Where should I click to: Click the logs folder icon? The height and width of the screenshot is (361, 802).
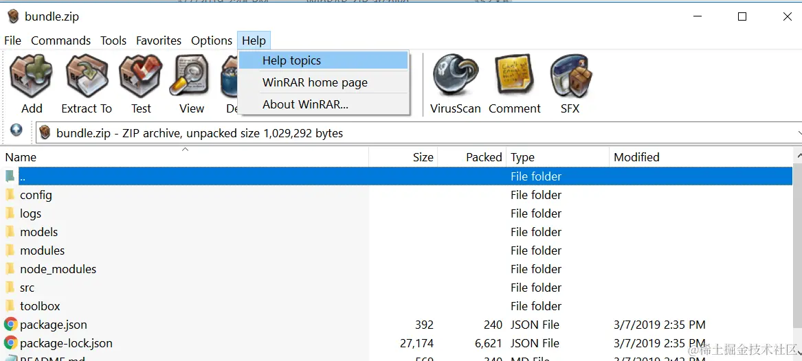(10, 213)
